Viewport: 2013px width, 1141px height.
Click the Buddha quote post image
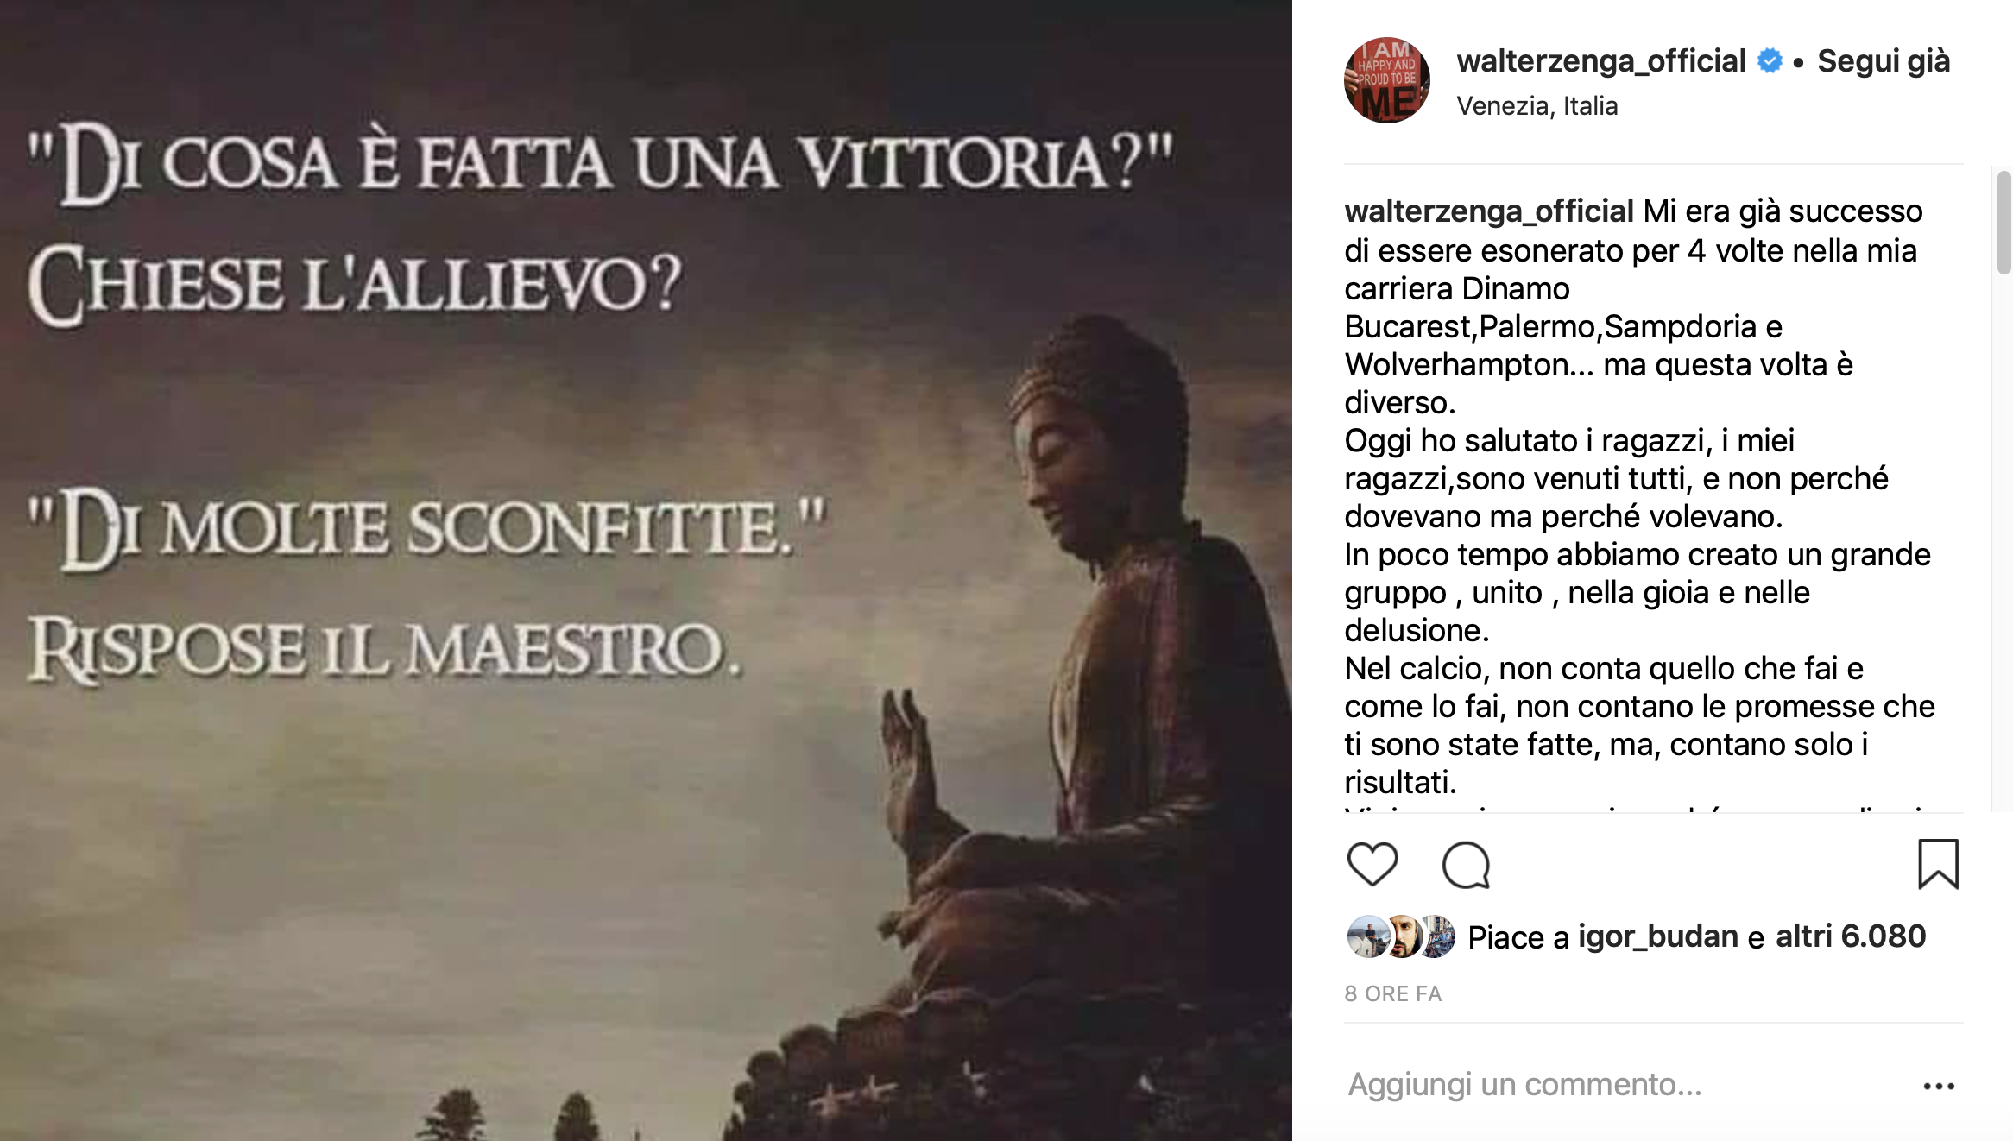click(x=646, y=570)
